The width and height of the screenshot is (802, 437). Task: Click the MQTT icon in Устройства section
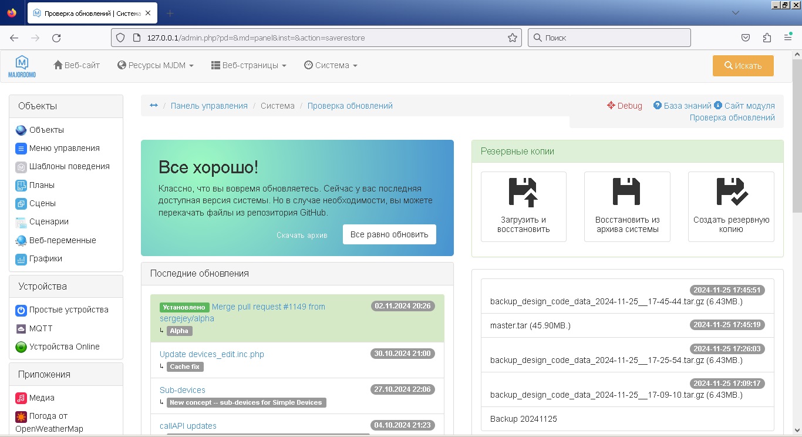pyautogui.click(x=21, y=328)
